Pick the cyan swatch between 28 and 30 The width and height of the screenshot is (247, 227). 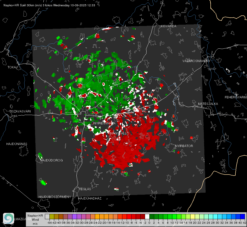point(215,216)
